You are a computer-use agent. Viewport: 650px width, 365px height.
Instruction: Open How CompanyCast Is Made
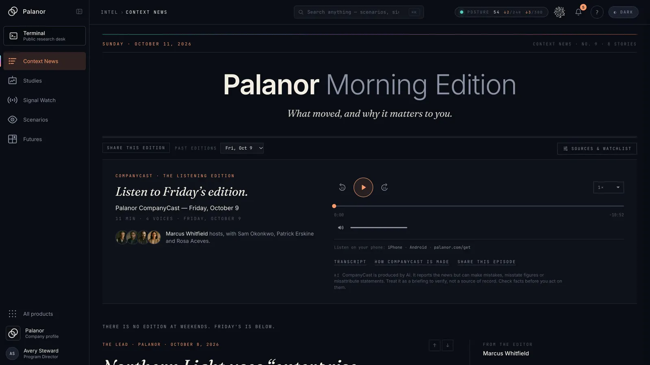pos(412,262)
